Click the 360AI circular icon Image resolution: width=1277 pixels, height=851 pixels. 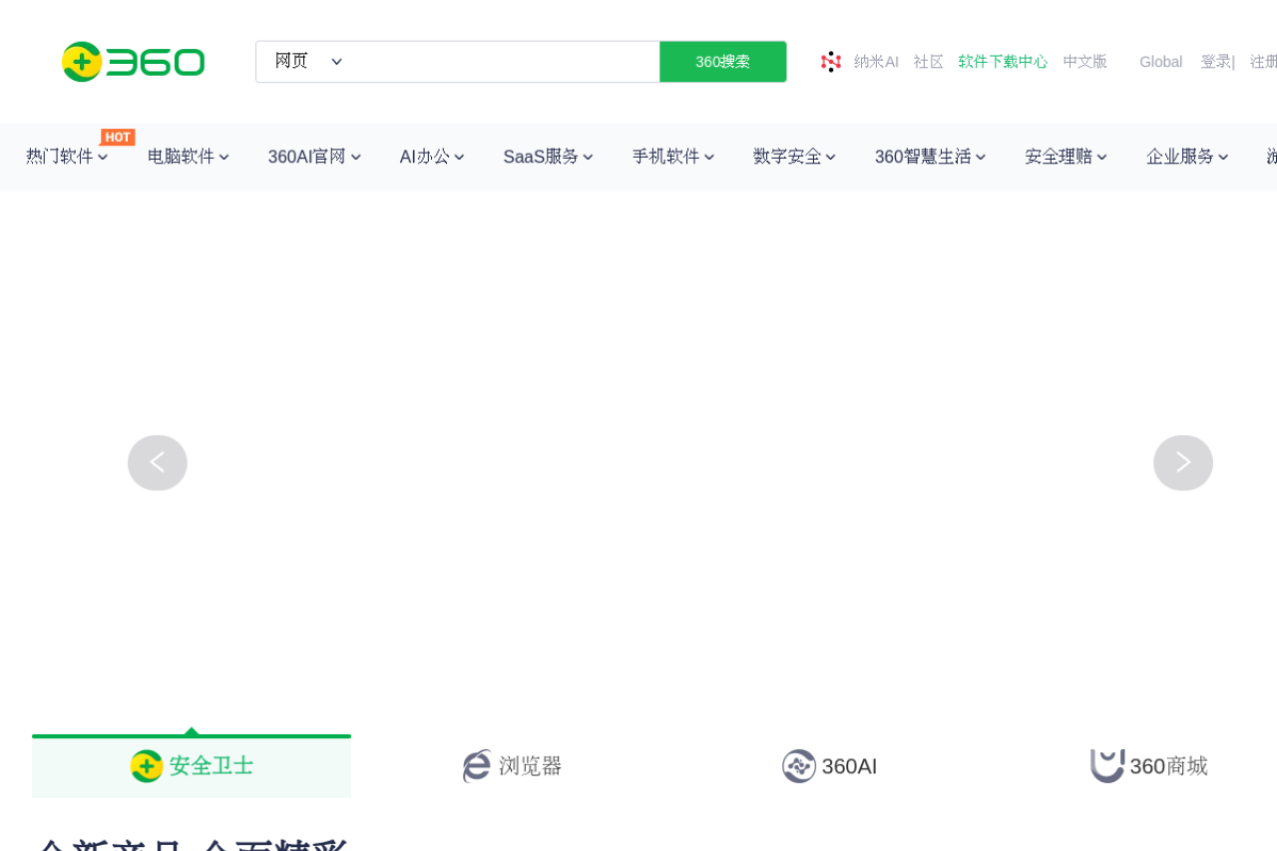coord(799,766)
